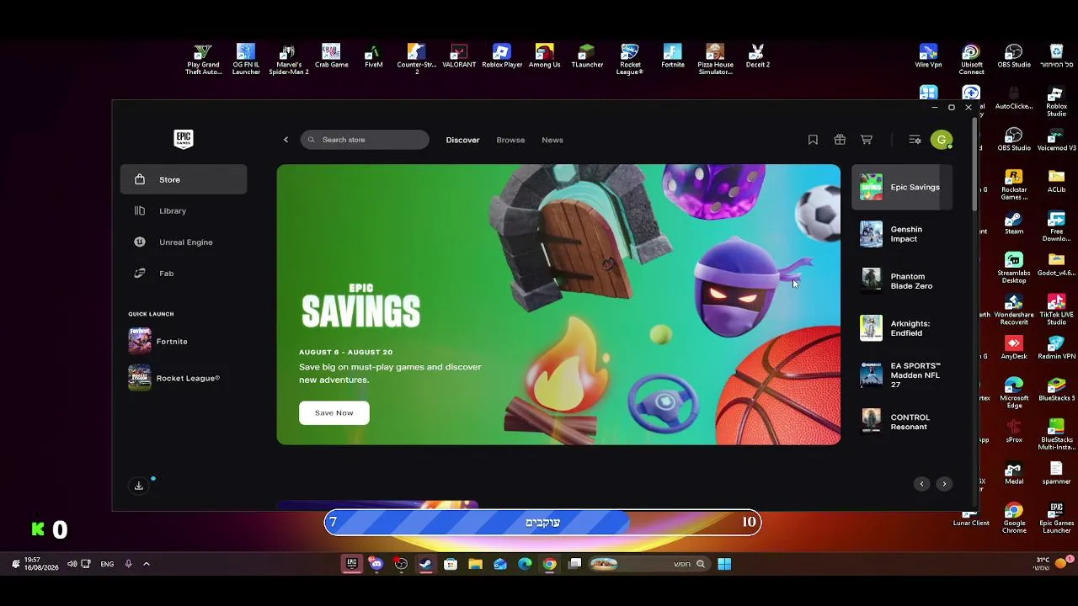Select the AnyDesk desktop icon

click(x=1014, y=348)
